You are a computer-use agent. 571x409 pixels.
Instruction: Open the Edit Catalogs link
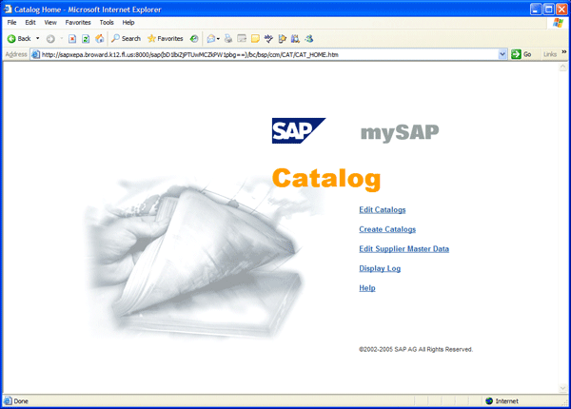click(x=382, y=209)
